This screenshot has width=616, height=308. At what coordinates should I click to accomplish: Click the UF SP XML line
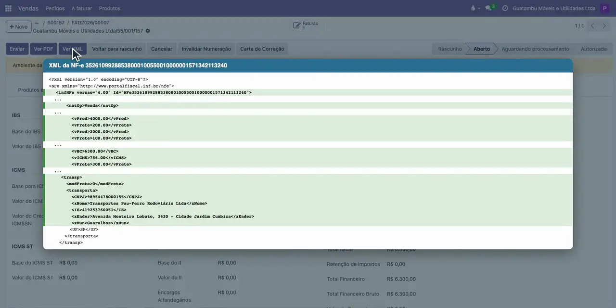click(84, 230)
